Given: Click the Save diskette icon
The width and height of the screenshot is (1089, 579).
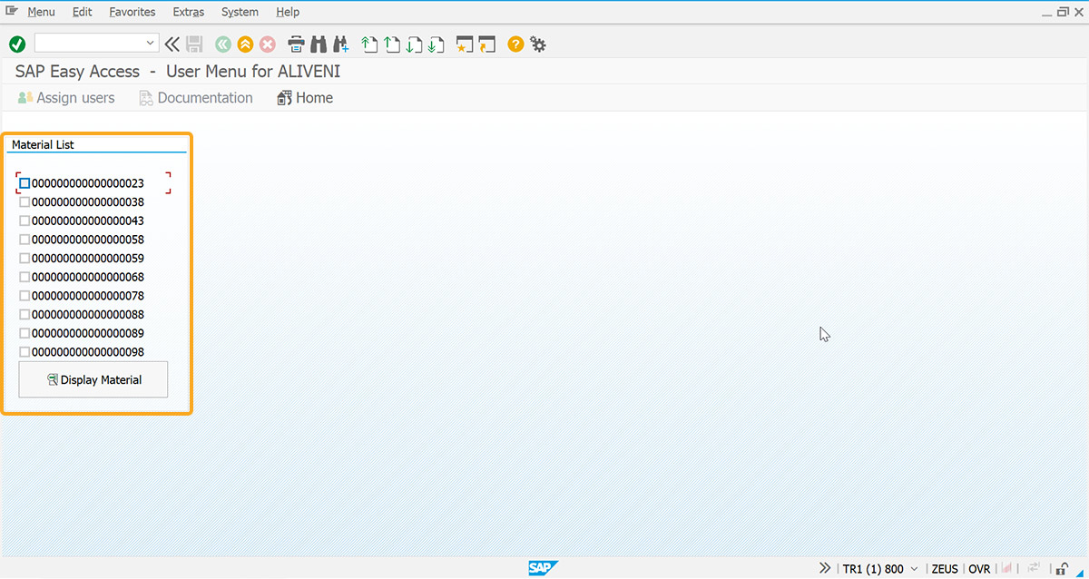Looking at the screenshot, I should pos(194,44).
